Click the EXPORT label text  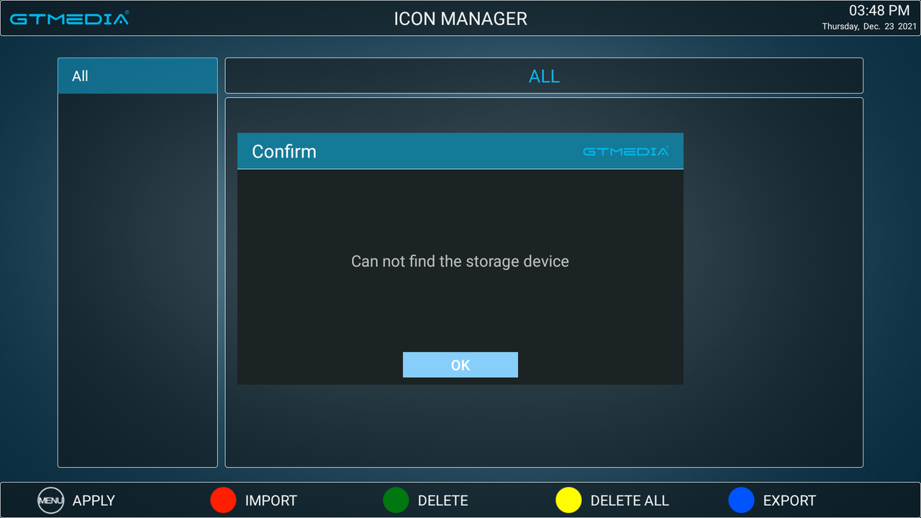click(789, 501)
